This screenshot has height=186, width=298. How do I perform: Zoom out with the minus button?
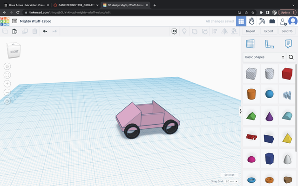point(7,92)
